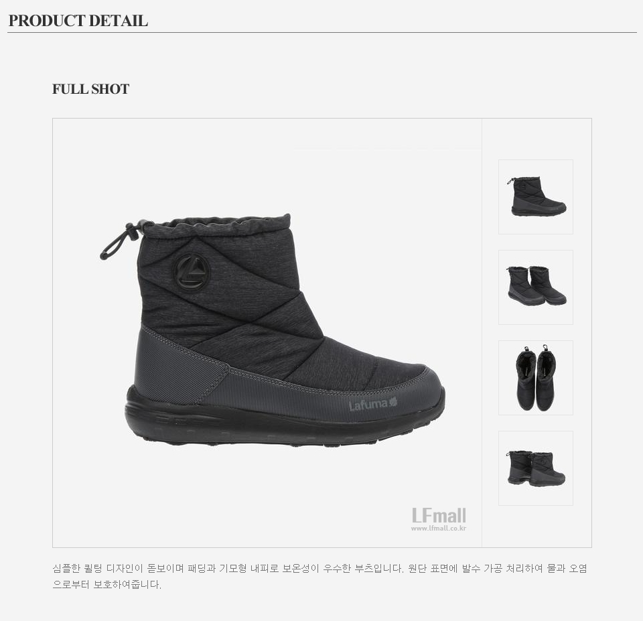
Task: Select the single boot side-view thumbnail
Action: click(x=536, y=197)
